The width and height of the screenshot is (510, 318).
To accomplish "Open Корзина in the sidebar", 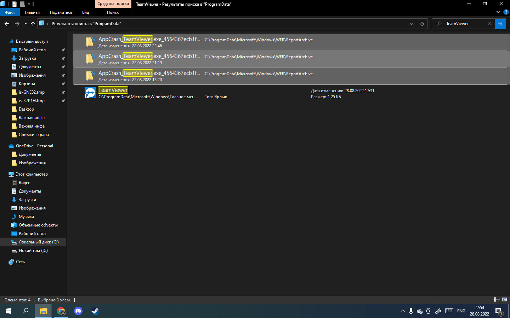I will coord(27,84).
